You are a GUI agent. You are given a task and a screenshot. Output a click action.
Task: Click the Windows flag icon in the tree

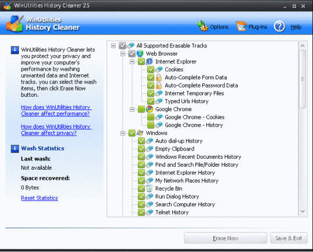tap(140, 133)
